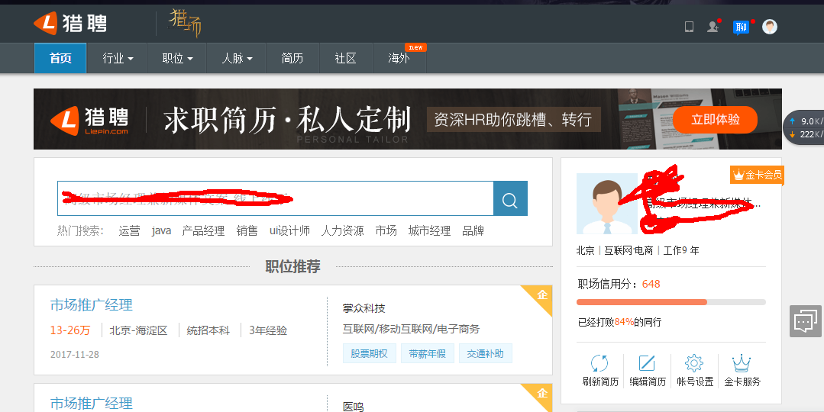Open the 聊 chat messages icon
The width and height of the screenshot is (824, 412).
pyautogui.click(x=741, y=27)
